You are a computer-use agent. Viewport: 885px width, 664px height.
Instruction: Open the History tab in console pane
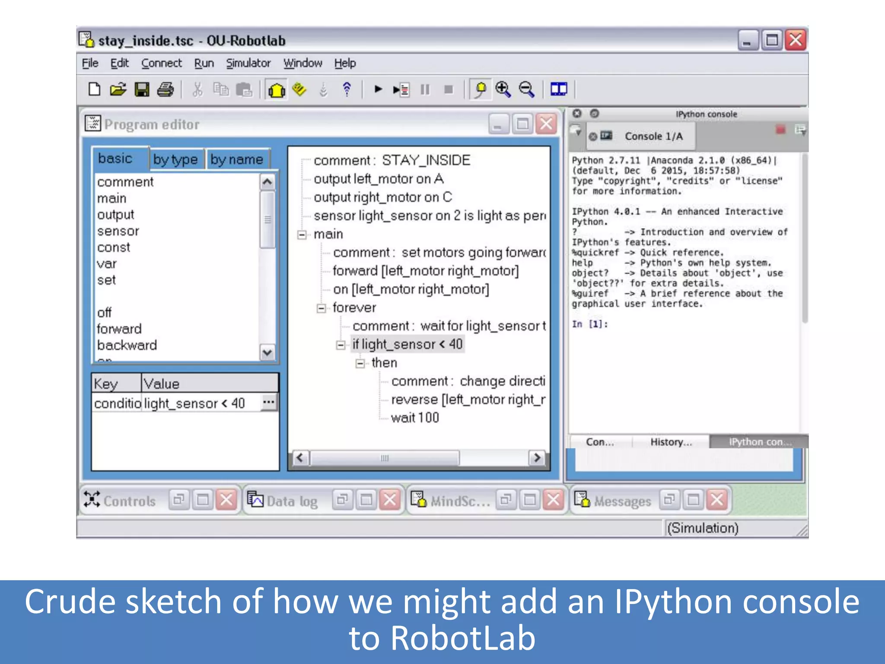671,442
